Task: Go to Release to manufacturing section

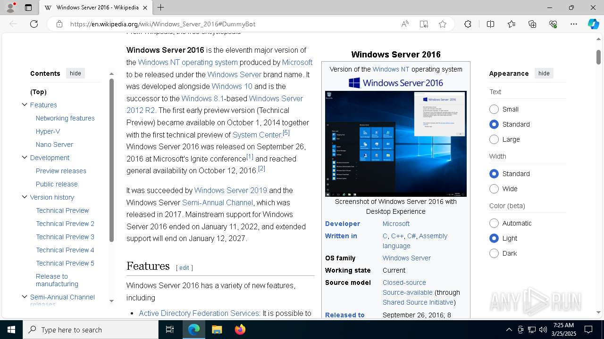Action: [x=57, y=280]
